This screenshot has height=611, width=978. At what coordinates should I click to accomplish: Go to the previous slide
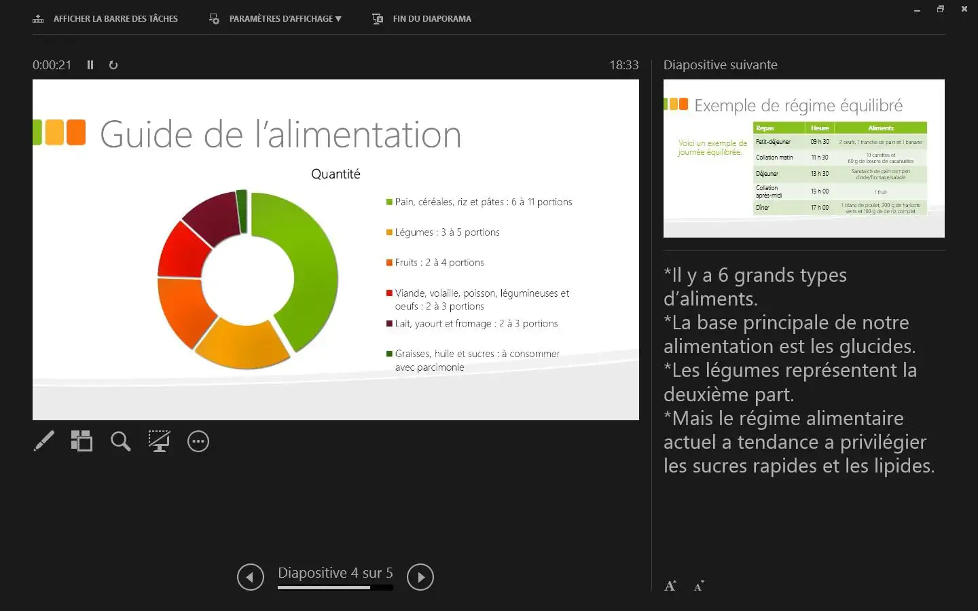tap(250, 577)
